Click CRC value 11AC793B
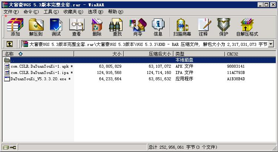 (x=236, y=72)
